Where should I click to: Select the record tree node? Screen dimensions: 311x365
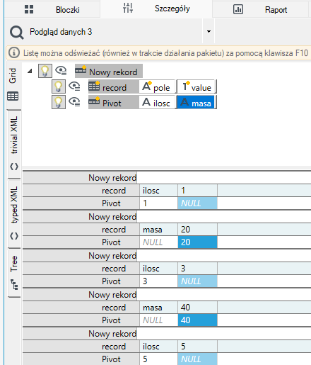click(113, 86)
